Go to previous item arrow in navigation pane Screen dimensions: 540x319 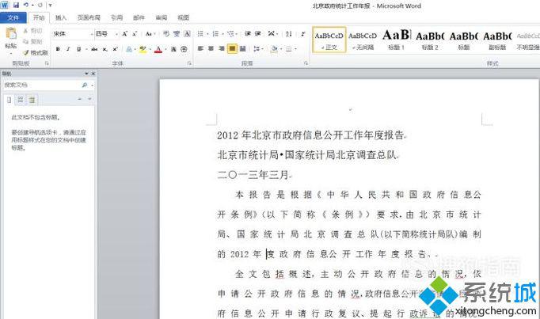79,99
